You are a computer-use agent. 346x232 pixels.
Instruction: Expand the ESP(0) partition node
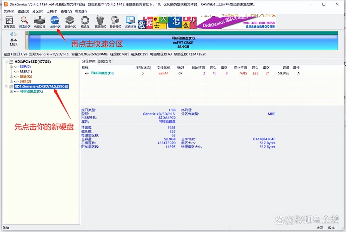(11, 66)
